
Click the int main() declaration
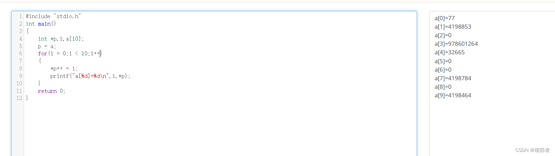coord(41,24)
